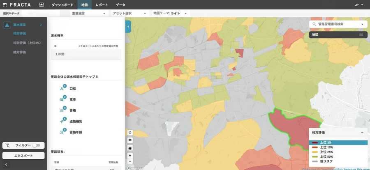This screenshot has height=170, width=370.
Task: Reset map view with home icon
Action: [x=130, y=148]
